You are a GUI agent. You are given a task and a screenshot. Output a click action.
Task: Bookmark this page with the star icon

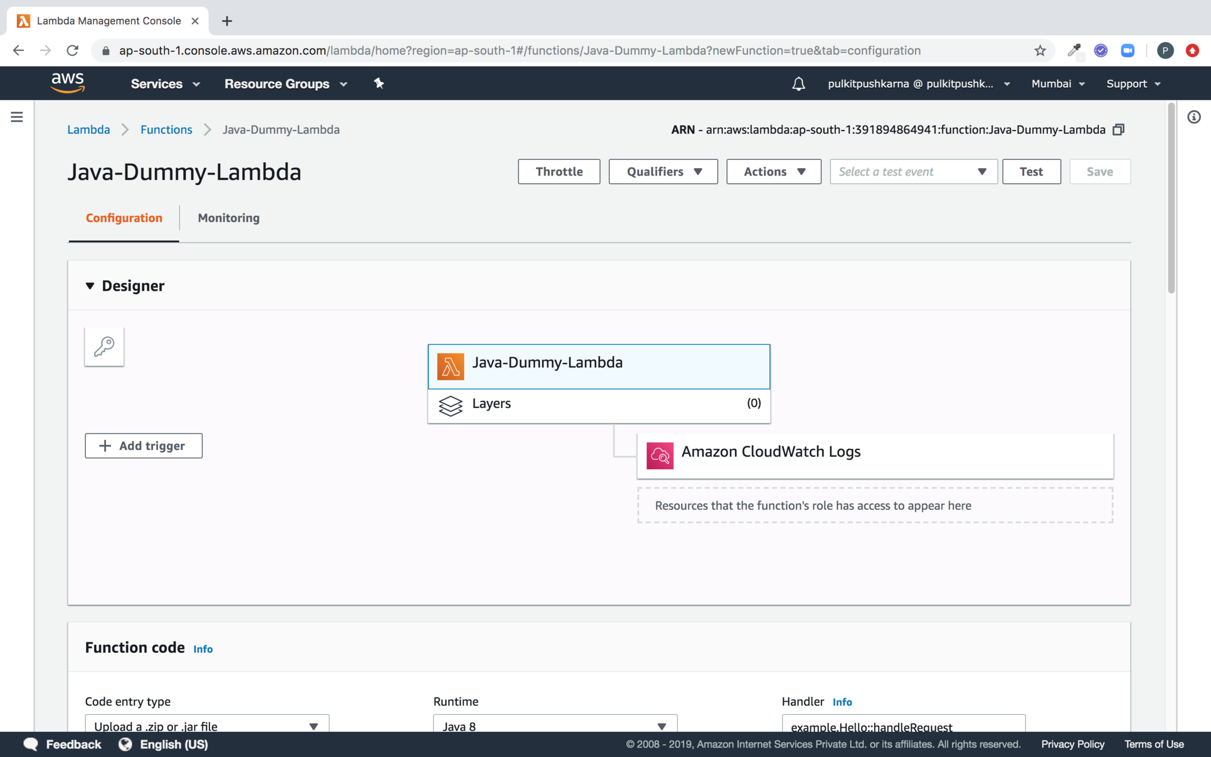[x=1040, y=50]
